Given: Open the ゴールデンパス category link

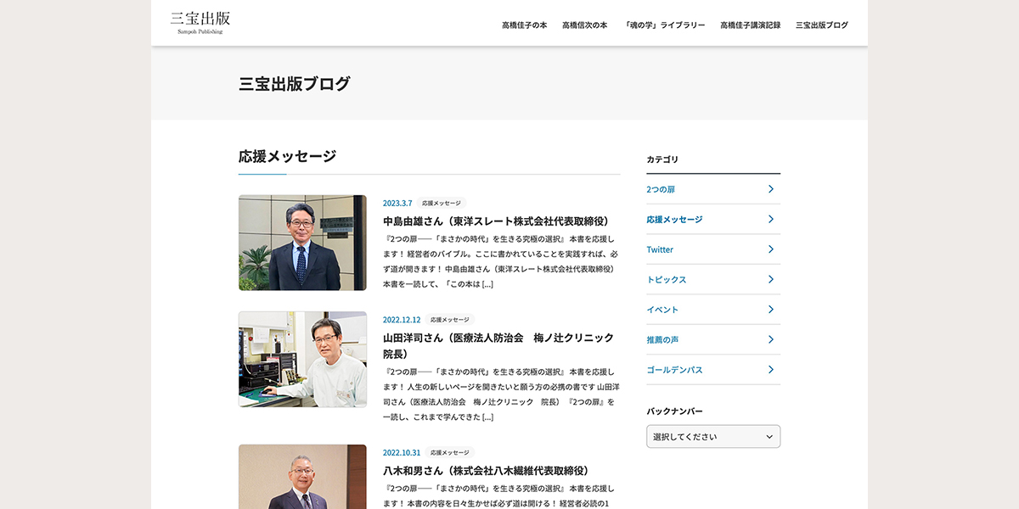Looking at the screenshot, I should click(x=674, y=370).
